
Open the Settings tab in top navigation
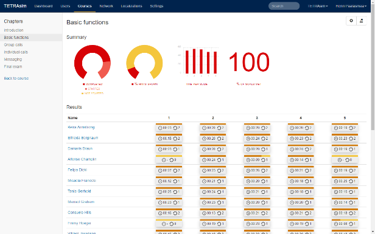click(156, 6)
